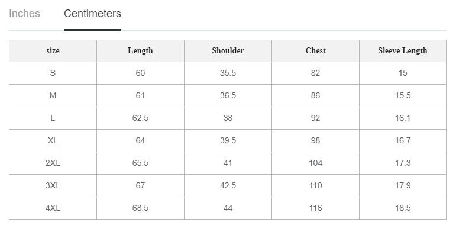Click the 62.5 length cell
The image size is (456, 228).
tap(140, 118)
